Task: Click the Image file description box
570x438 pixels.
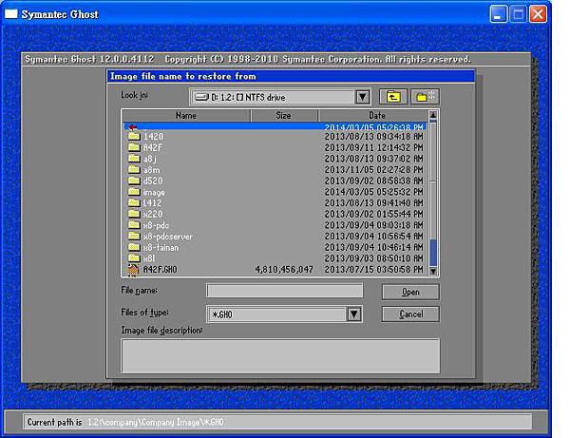Action: [280, 356]
